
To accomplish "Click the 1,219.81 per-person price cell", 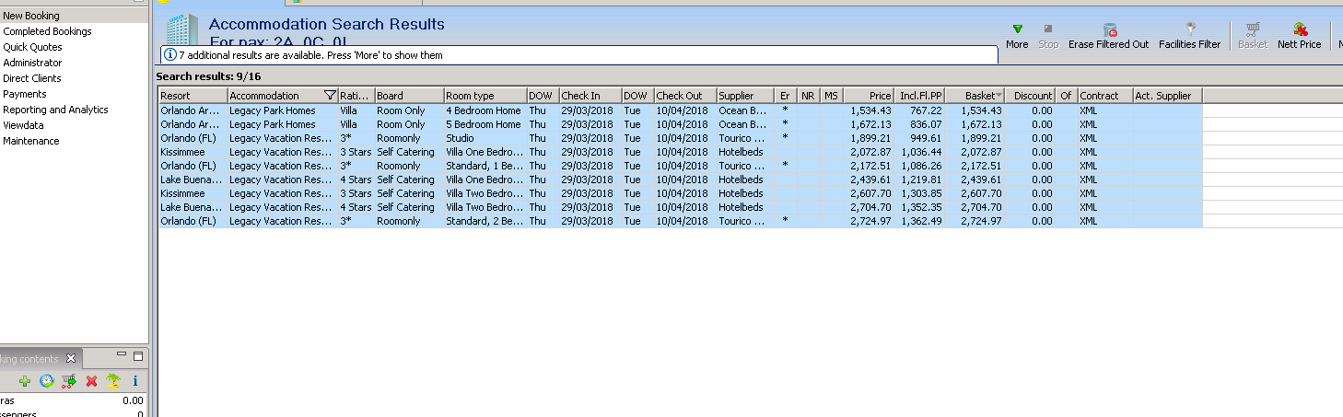I will (921, 180).
